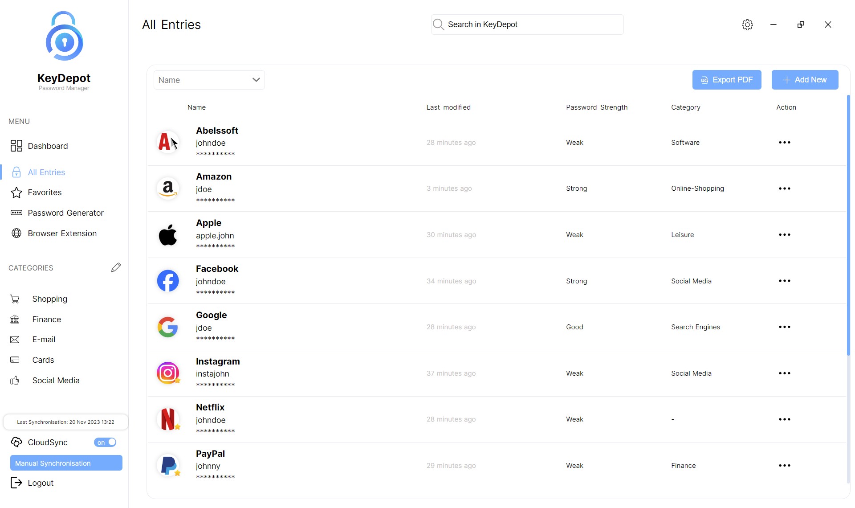Go to Password Generator menu item
This screenshot has width=855, height=508.
(65, 213)
